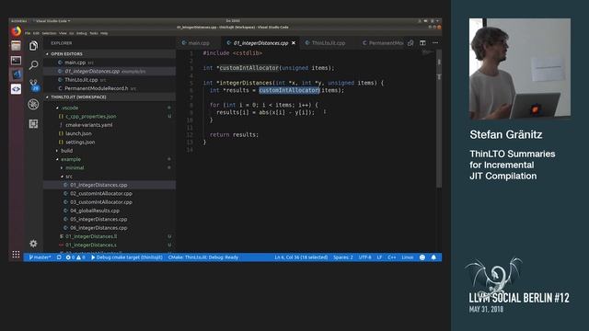Viewport: 589px width, 331px height.
Task: Click the minimap code overview in the editor
Action: coord(427,52)
